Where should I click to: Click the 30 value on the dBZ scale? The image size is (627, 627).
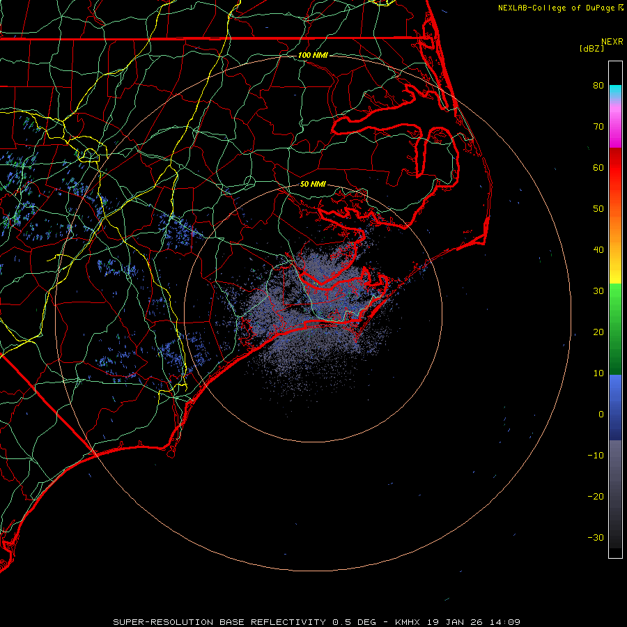tap(598, 291)
